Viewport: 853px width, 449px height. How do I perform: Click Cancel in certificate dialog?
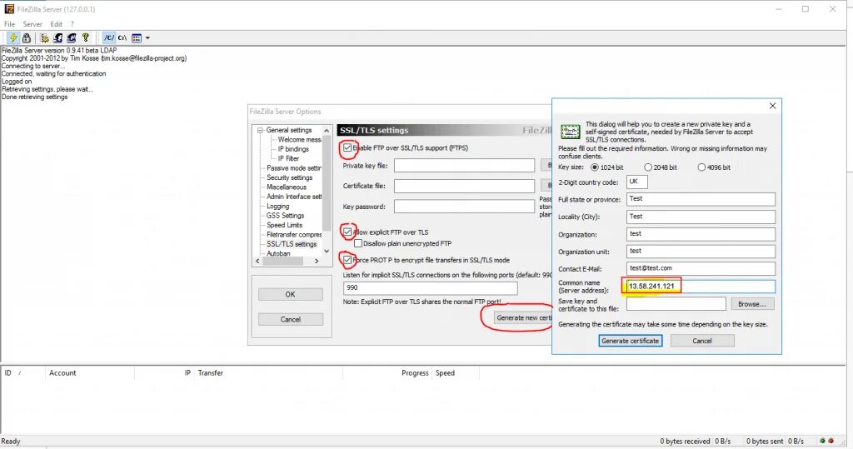click(x=701, y=341)
